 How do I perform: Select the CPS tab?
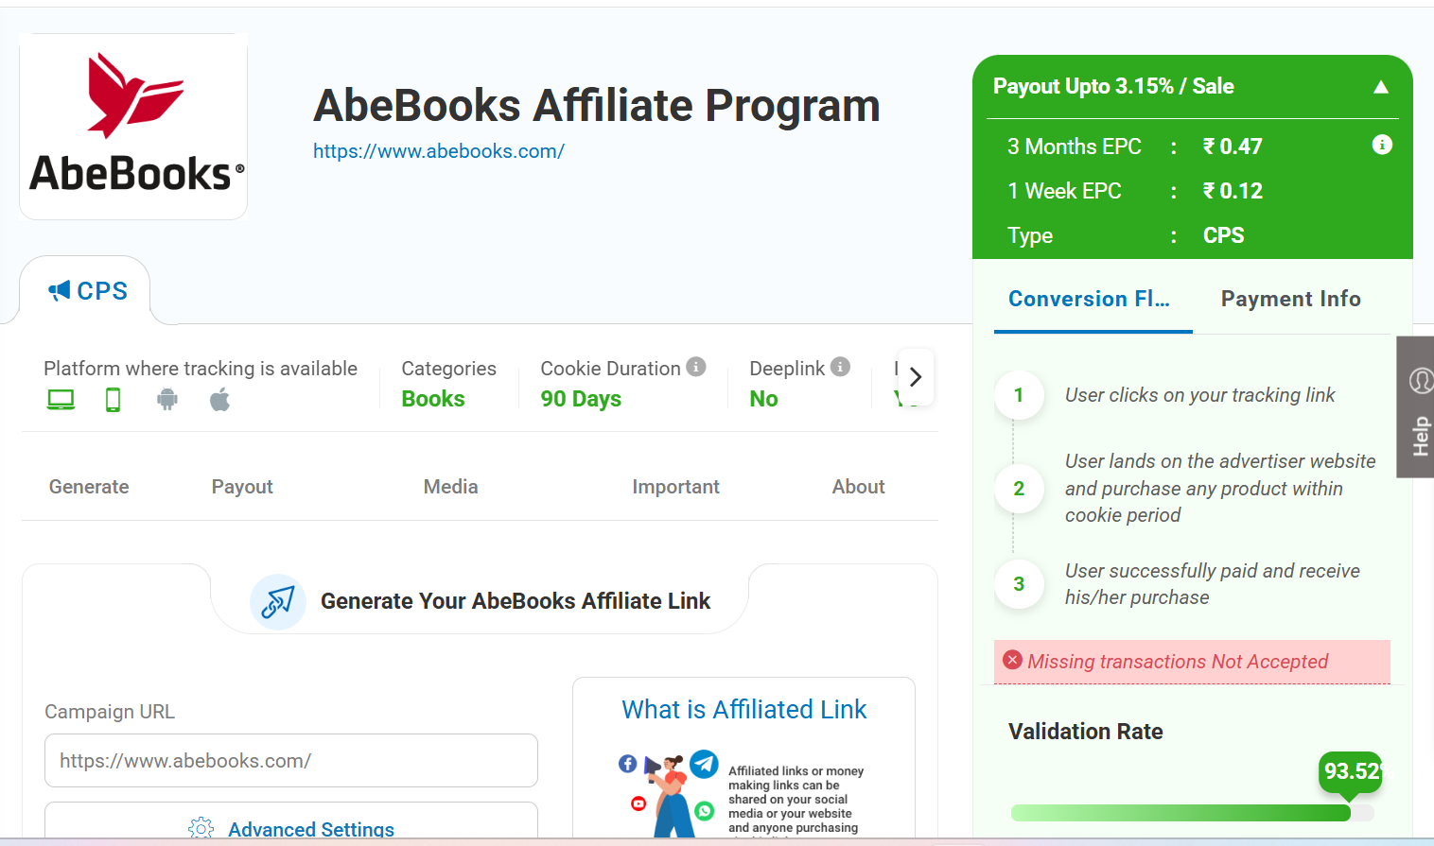pyautogui.click(x=85, y=290)
